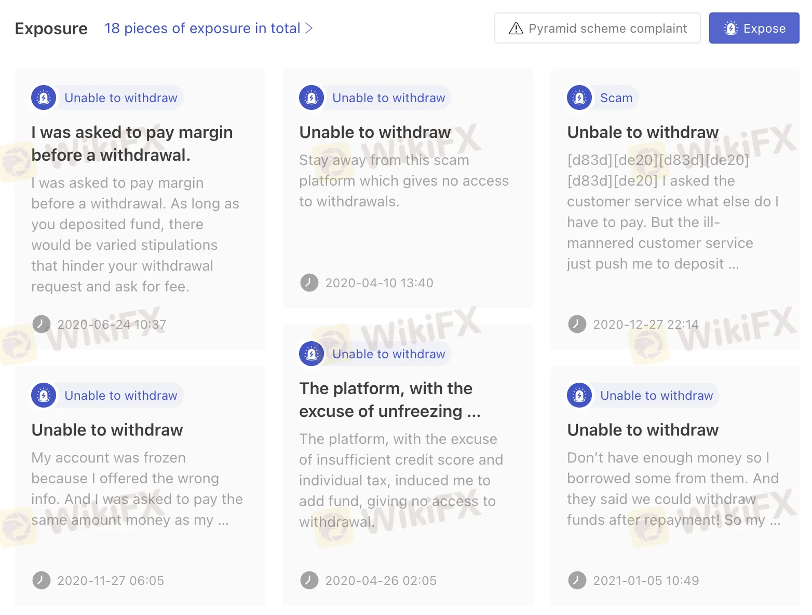
Task: Click the clock icon next to 2021-01-05 10:49
Action: pos(577,580)
